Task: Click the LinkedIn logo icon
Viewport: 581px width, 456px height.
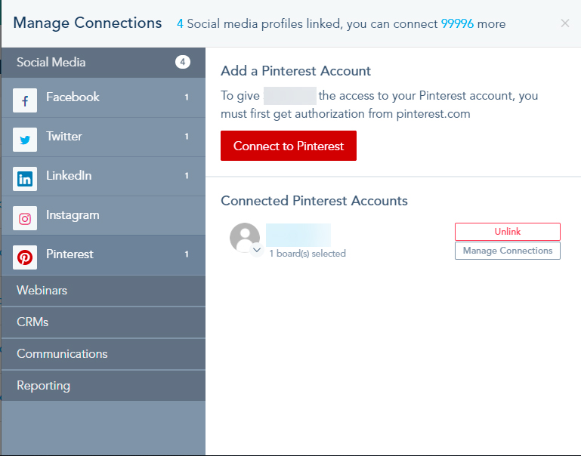Action: click(25, 179)
